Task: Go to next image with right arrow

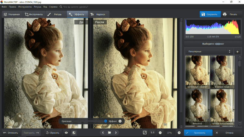Action: 116,133
